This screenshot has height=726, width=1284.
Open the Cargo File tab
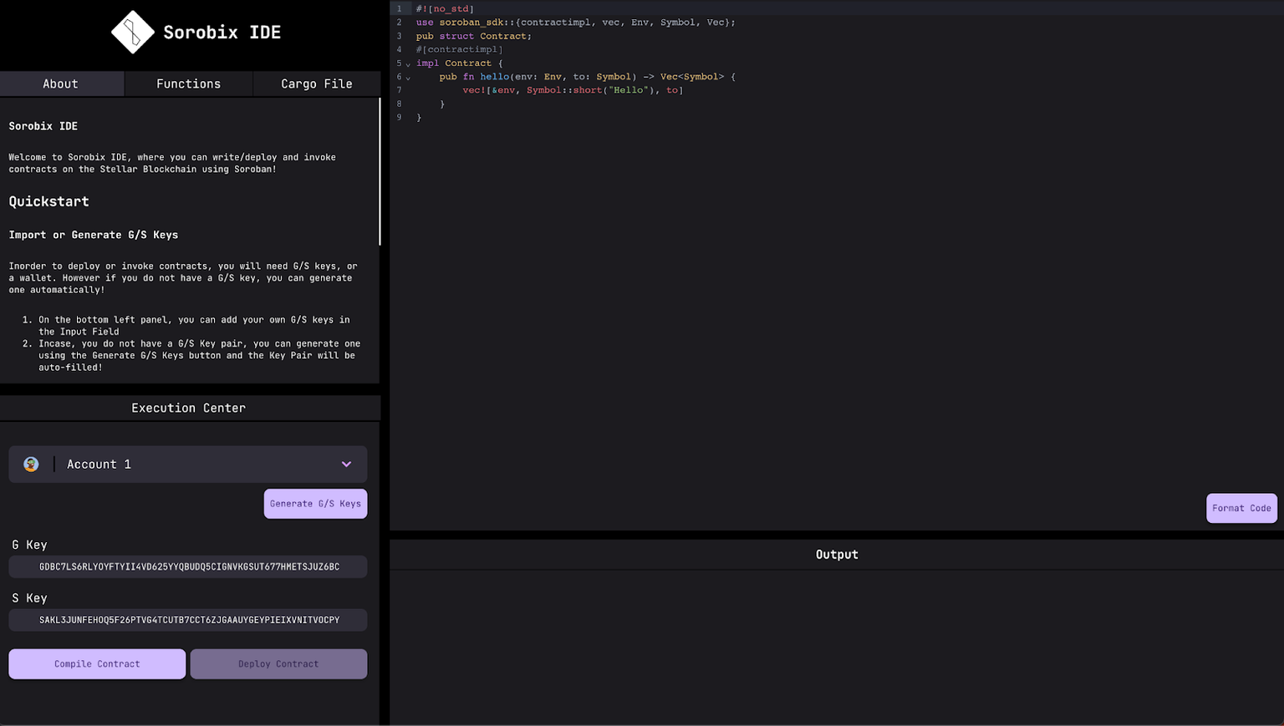tap(316, 84)
